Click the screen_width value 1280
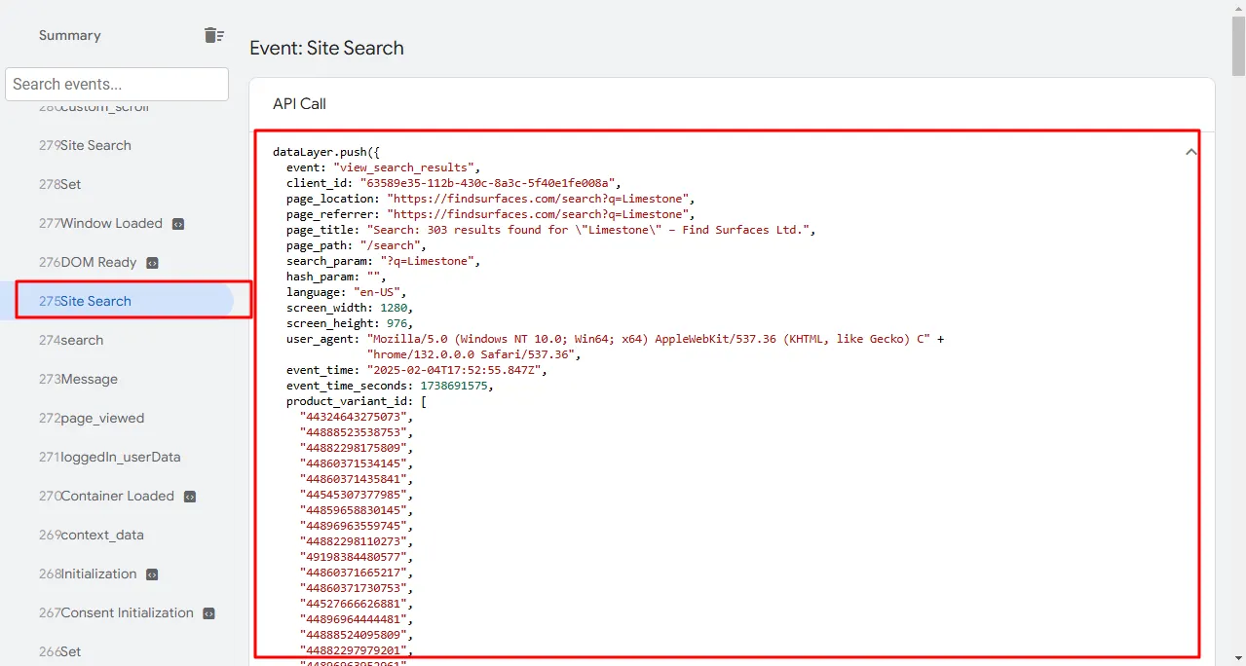This screenshot has width=1246, height=666. click(x=394, y=308)
